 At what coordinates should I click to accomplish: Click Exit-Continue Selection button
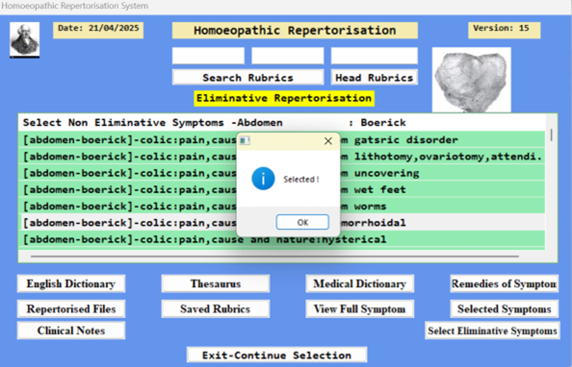point(277,355)
